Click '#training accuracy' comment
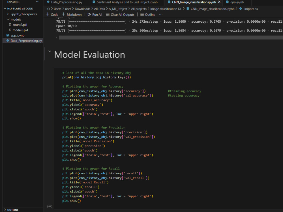Image resolution: width=283 pixels, height=212 pixels. pos(185,91)
